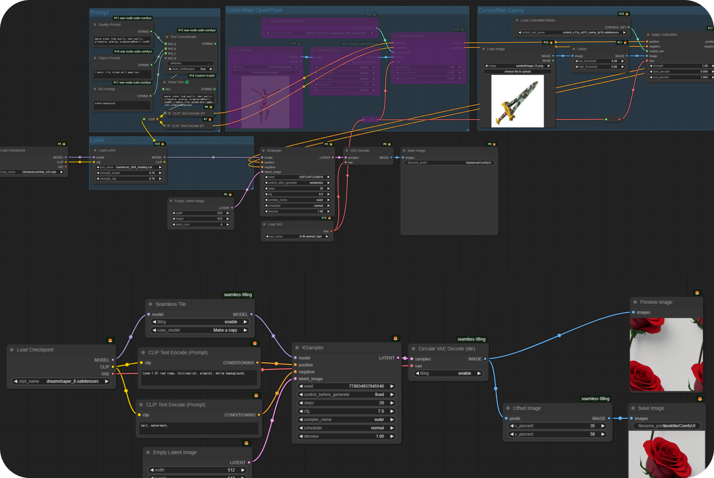
Task: Increase x_percent with its right arrow
Action: (x=603, y=426)
